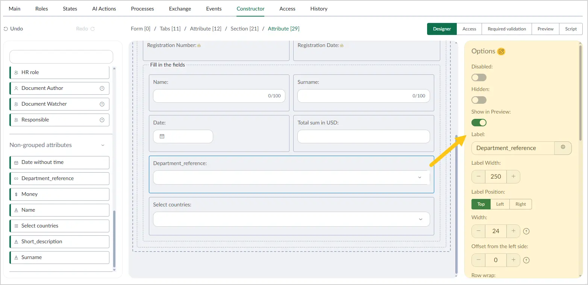The height and width of the screenshot is (285, 588).
Task: Switch to Preview mode
Action: pos(546,29)
